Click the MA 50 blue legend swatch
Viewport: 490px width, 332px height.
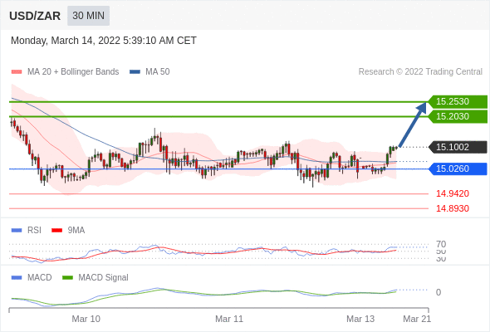(135, 72)
